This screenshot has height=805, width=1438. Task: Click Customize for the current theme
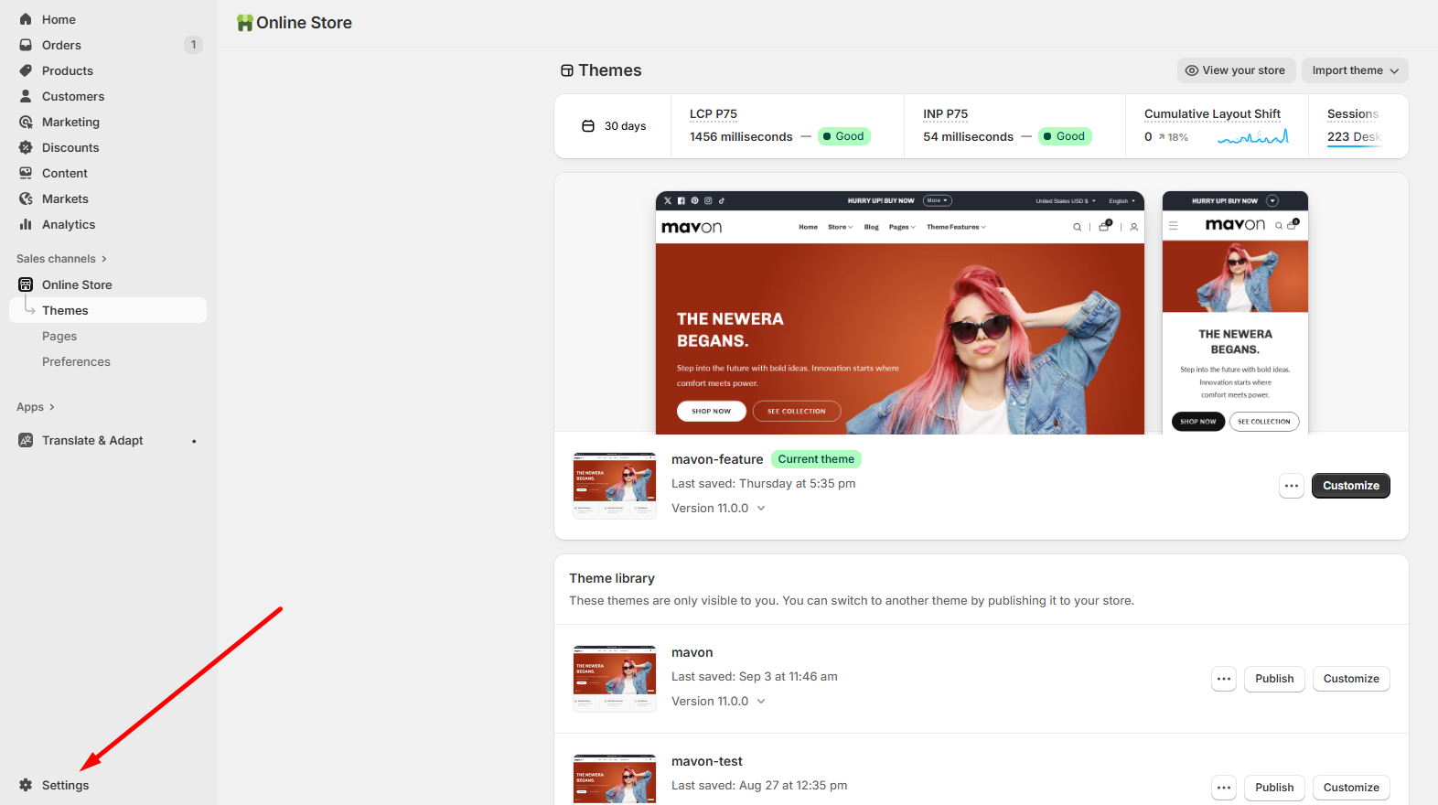pos(1350,486)
